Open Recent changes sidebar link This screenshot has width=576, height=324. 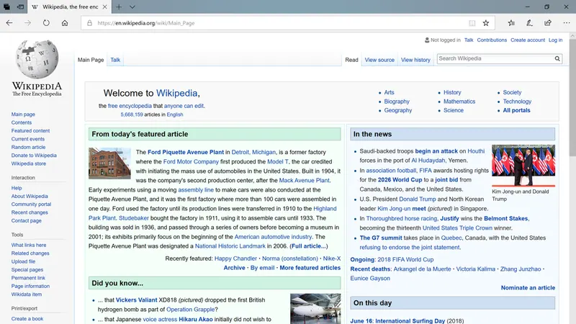point(30,212)
